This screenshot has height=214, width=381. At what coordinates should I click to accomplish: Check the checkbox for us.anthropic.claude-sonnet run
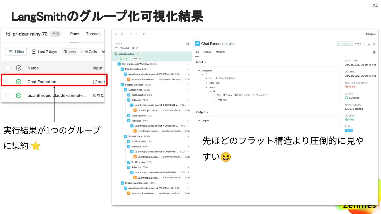[x=8, y=96]
